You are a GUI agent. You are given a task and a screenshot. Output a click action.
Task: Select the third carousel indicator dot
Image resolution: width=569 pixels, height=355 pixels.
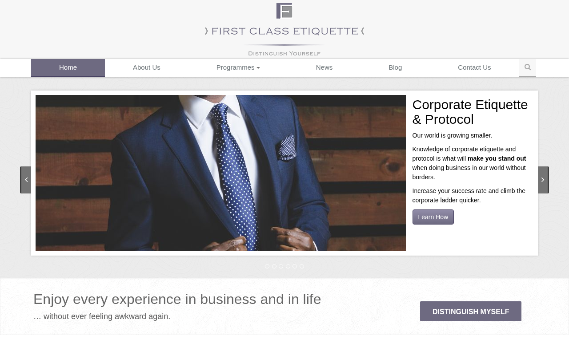click(x=281, y=266)
